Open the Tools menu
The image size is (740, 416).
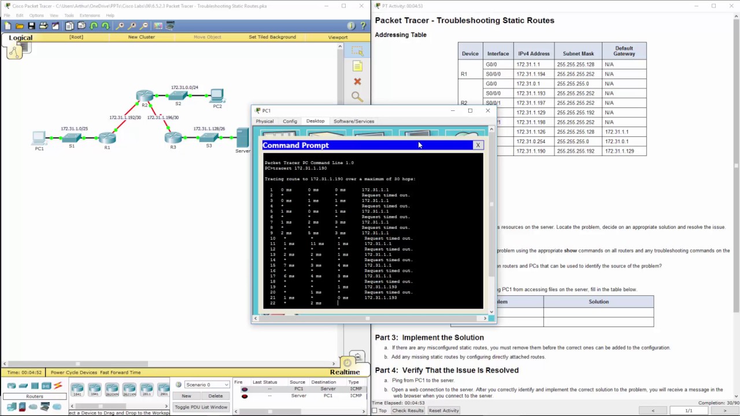[69, 16]
